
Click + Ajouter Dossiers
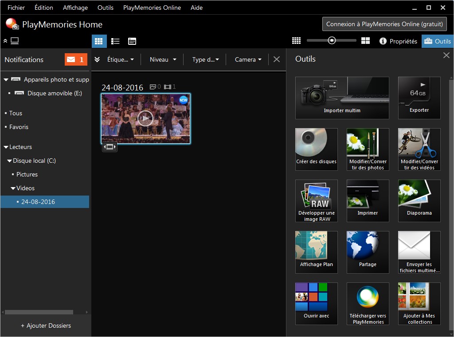(x=46, y=325)
